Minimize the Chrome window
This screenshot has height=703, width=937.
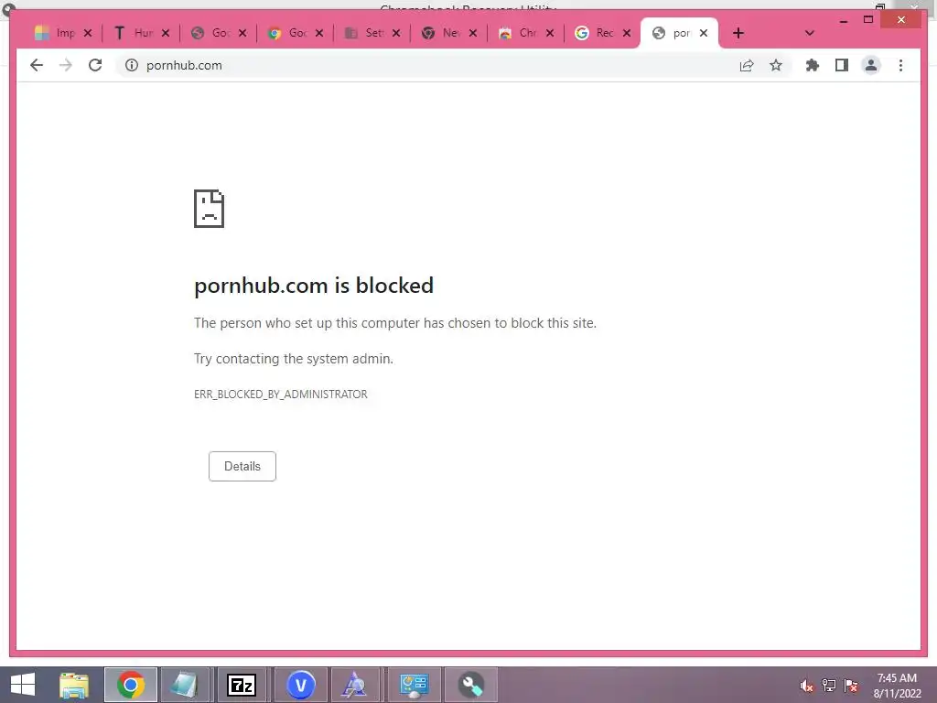[844, 20]
